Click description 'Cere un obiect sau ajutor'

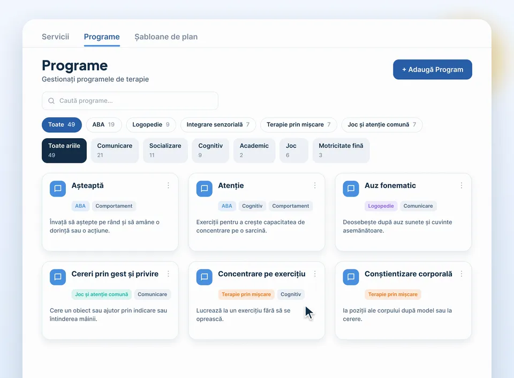108,315
